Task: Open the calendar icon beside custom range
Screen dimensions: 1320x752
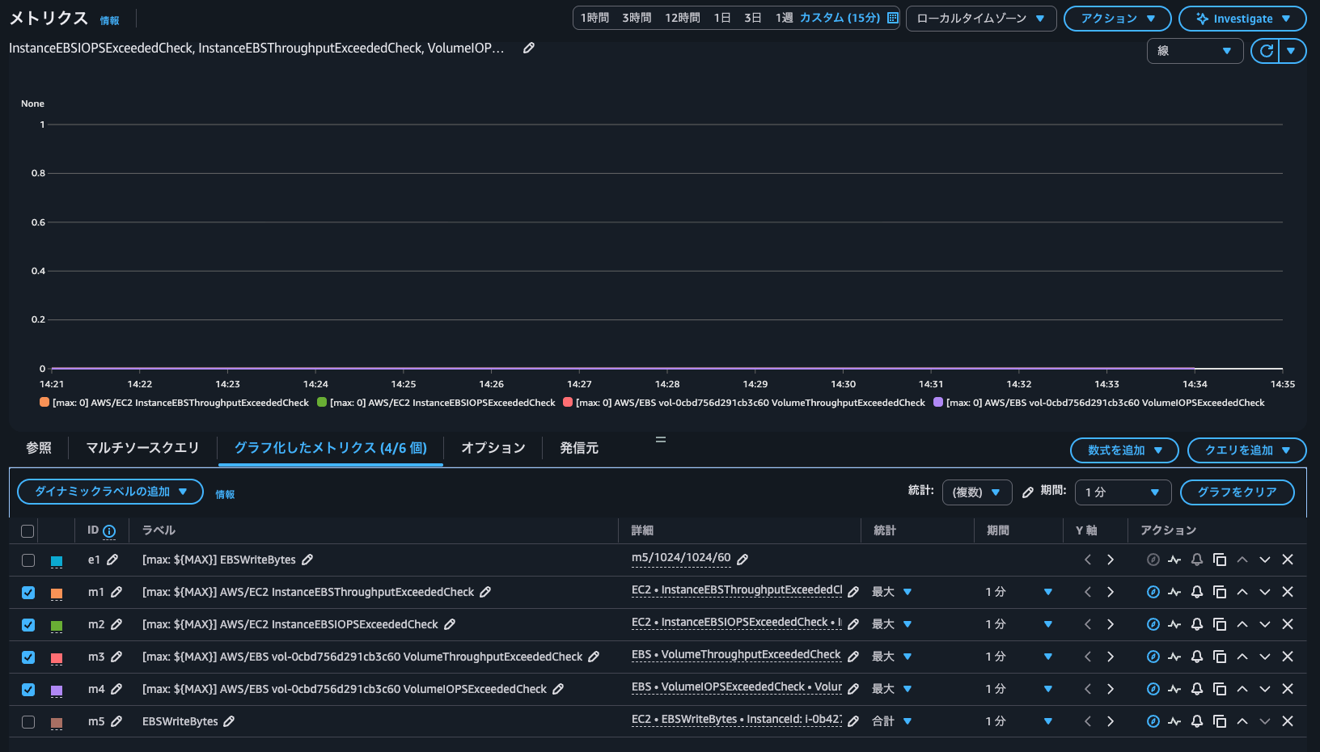Action: pos(893,18)
